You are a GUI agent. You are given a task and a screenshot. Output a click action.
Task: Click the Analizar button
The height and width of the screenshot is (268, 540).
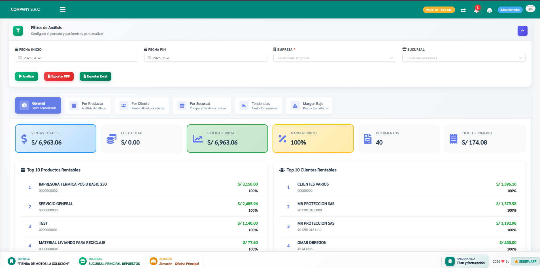click(x=27, y=76)
